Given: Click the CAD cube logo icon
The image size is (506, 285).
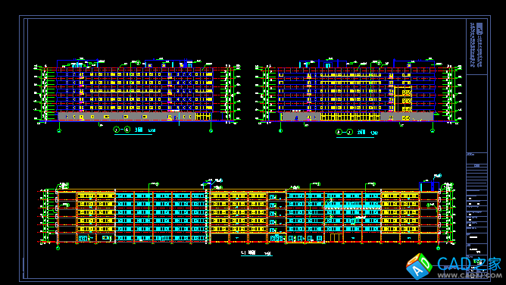Looking at the screenshot, I should 419,266.
